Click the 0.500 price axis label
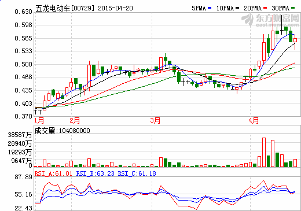The width and height of the screenshot is (301, 211). pos(23,64)
